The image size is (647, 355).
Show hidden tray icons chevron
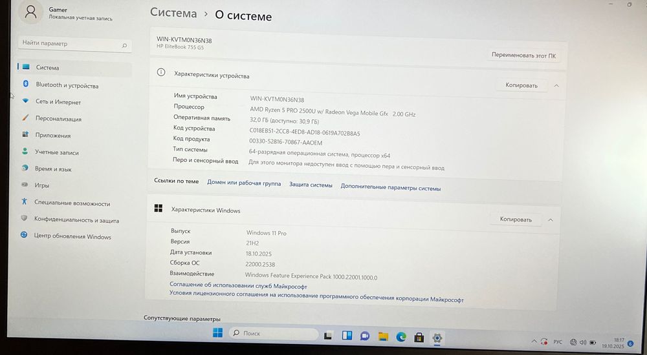(534, 341)
